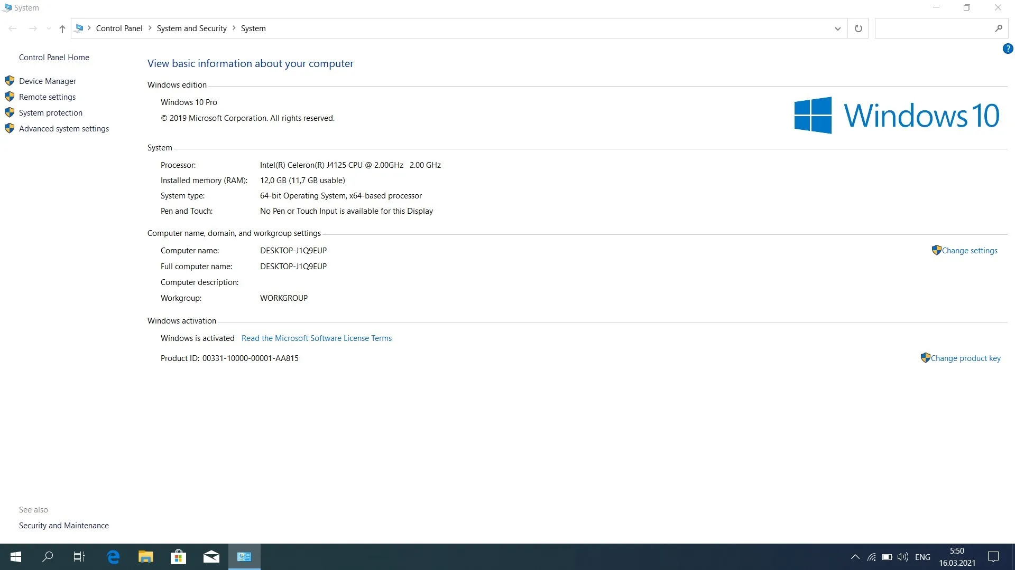Click the Control Panel search field
The width and height of the screenshot is (1015, 570).
pos(934,28)
